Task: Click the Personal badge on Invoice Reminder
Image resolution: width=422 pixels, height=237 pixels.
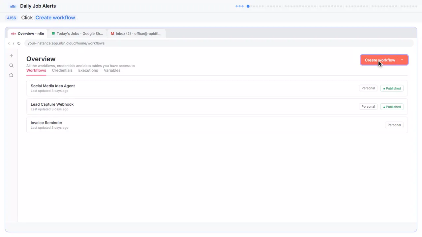Action: (x=394, y=125)
